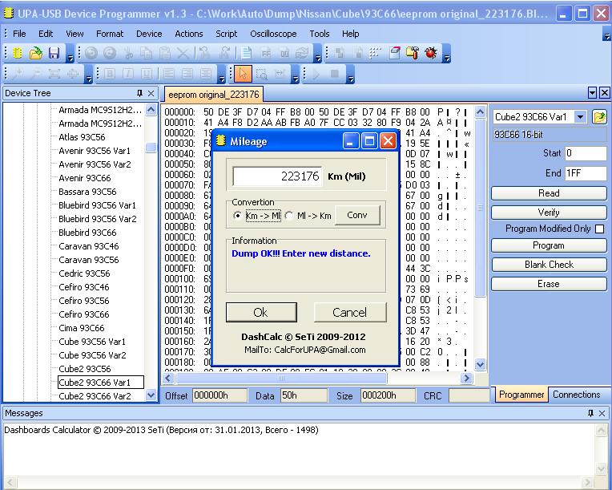Open the Cube2 93C66 Var1 device dropdown
Image resolution: width=612 pixels, height=490 pixels.
point(581,117)
